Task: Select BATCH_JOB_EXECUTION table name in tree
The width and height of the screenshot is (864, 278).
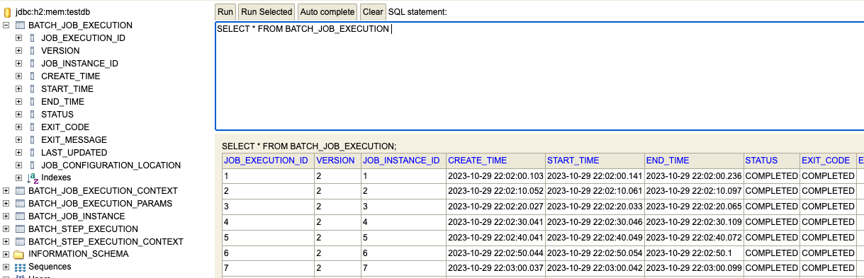Action: click(x=80, y=25)
